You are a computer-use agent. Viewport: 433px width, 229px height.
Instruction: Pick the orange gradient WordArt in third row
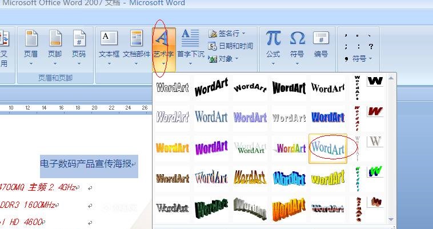pyautogui.click(x=172, y=148)
